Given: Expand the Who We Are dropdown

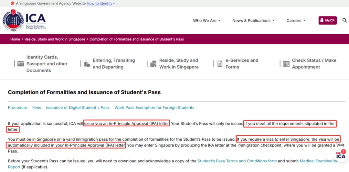Looking at the screenshot, I should [207, 20].
